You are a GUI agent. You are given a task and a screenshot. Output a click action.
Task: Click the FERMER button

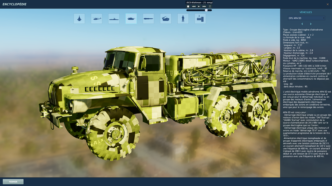[13, 182]
